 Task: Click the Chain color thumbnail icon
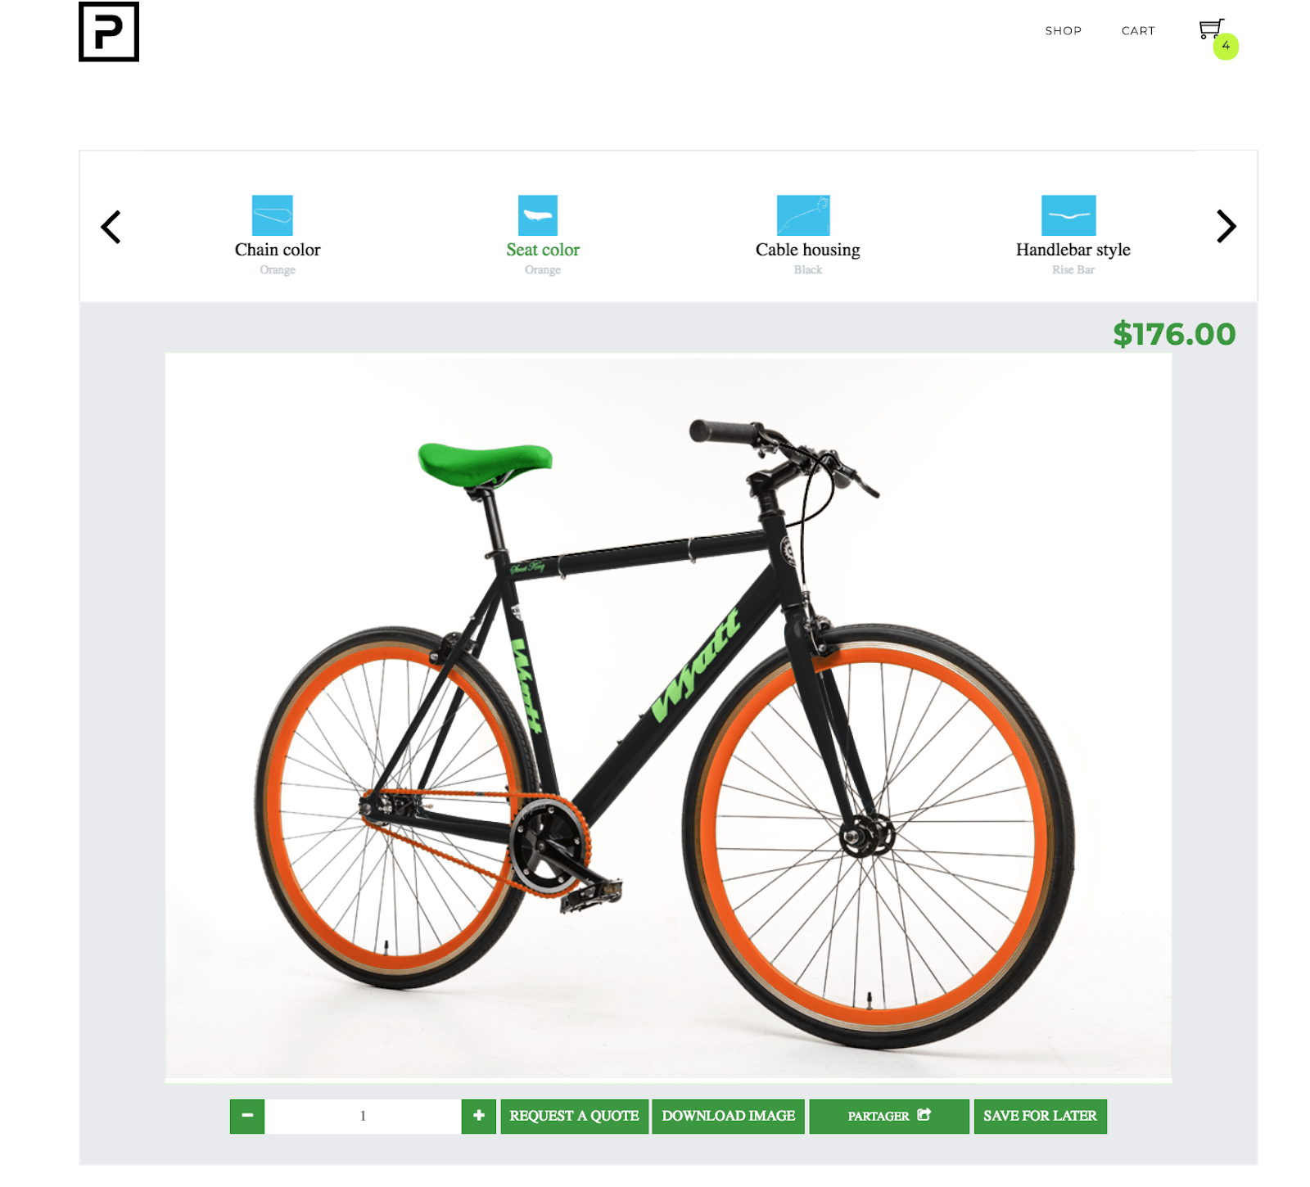tap(273, 215)
